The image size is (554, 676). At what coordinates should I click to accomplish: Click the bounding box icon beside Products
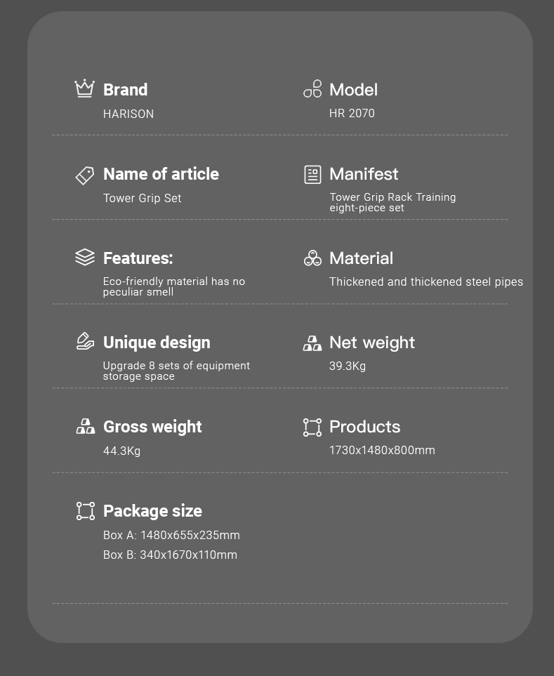[312, 428]
